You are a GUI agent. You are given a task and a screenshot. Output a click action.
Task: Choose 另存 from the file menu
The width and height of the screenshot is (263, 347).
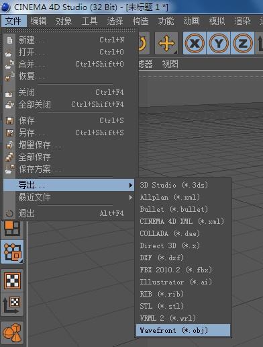(69, 132)
